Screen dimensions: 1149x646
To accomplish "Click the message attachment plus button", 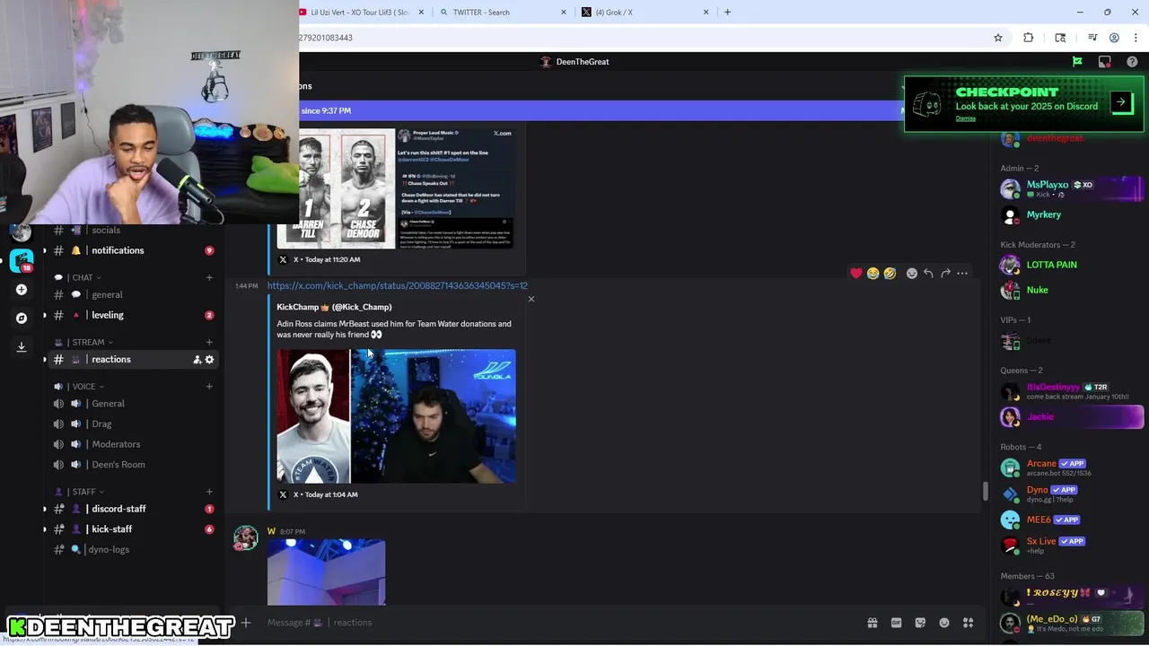I will (x=246, y=623).
